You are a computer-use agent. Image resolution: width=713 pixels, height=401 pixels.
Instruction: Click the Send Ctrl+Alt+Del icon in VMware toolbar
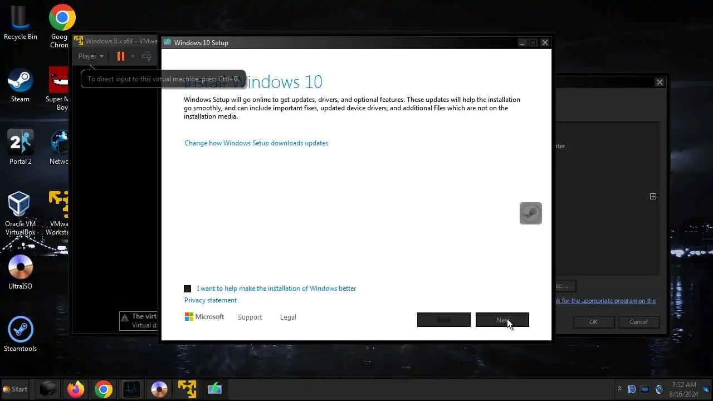tap(146, 56)
